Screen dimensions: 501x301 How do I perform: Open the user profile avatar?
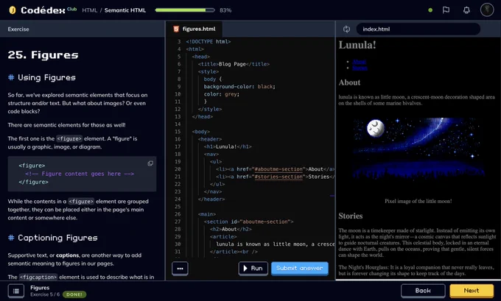(x=487, y=10)
